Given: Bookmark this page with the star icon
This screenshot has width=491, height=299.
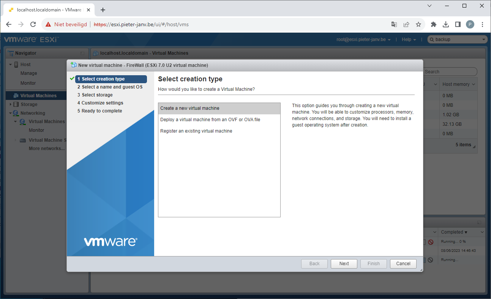Looking at the screenshot, I should pos(418,24).
